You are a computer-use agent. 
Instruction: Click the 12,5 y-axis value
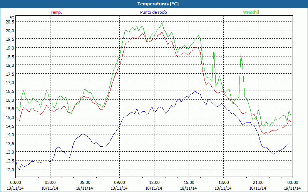point(10,161)
